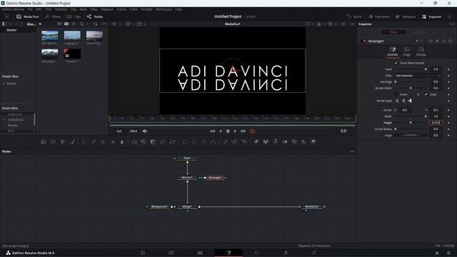Screen dimensions: 457x257
Task: Add a Paint node from the toolbar
Action: click(x=72, y=142)
